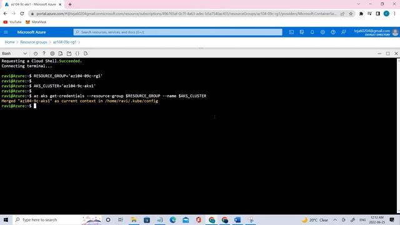
Task: Click the Microsoft Azure home title
Action: click(31, 32)
